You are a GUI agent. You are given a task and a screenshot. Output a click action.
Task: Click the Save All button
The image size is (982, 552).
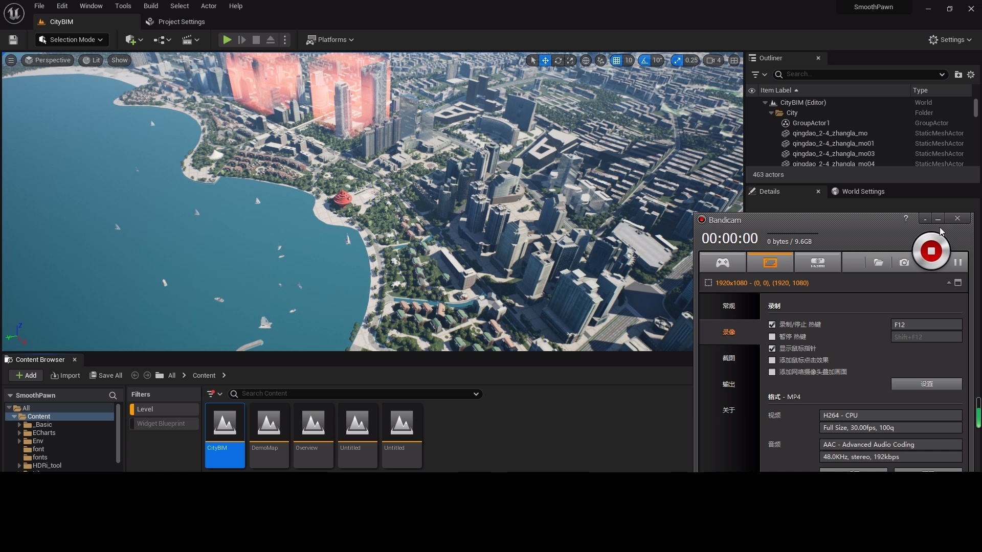(106, 376)
